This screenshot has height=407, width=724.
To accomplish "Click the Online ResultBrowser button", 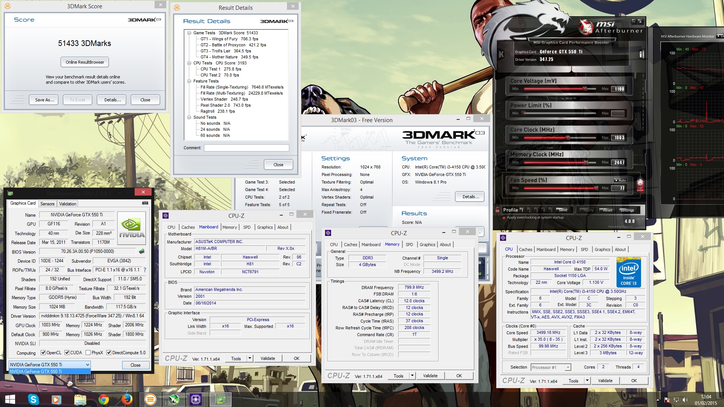I will pos(85,62).
